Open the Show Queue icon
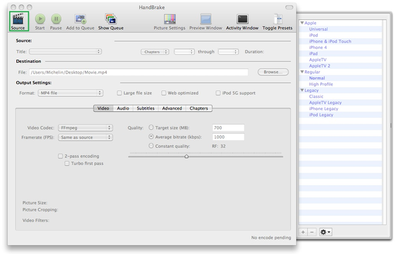Viewport: 398px width, 254px height. (111, 19)
